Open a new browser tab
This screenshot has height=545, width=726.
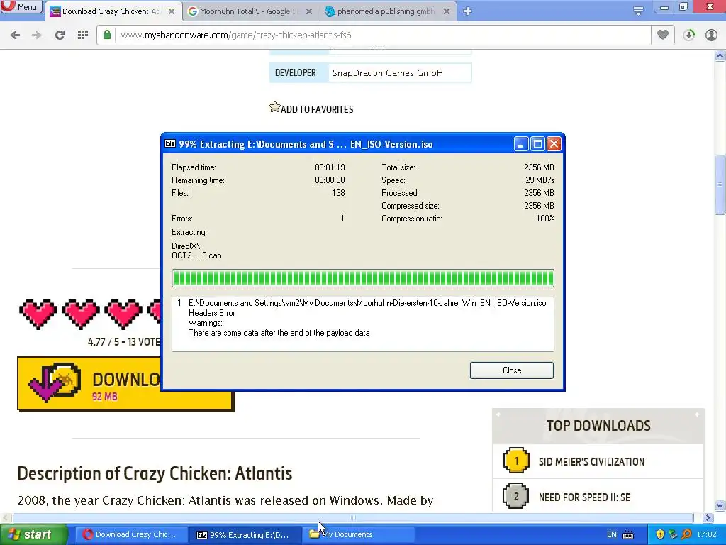point(467,11)
